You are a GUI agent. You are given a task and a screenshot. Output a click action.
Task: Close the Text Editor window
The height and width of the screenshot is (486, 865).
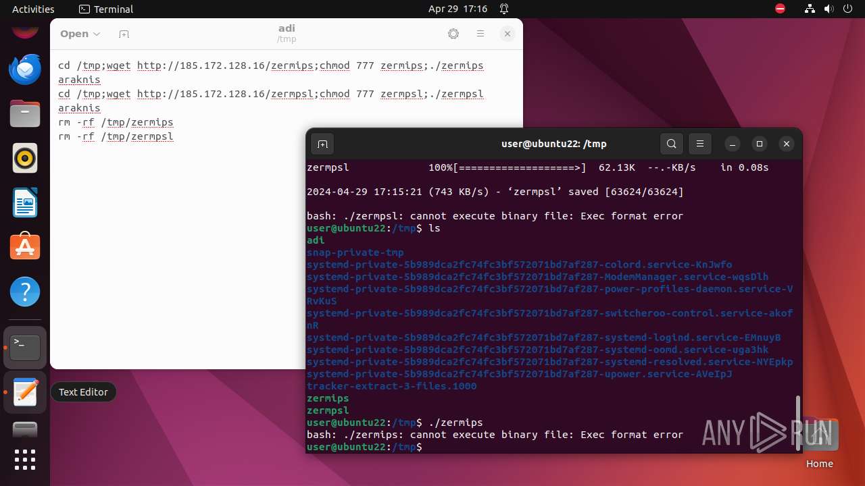coord(508,34)
